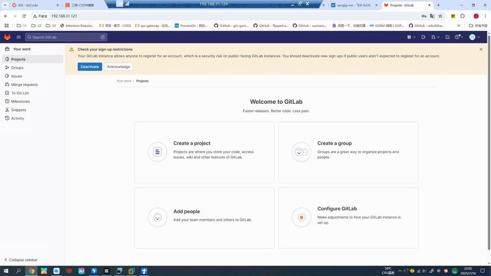Open the AI app taskbar icon

coord(81,271)
